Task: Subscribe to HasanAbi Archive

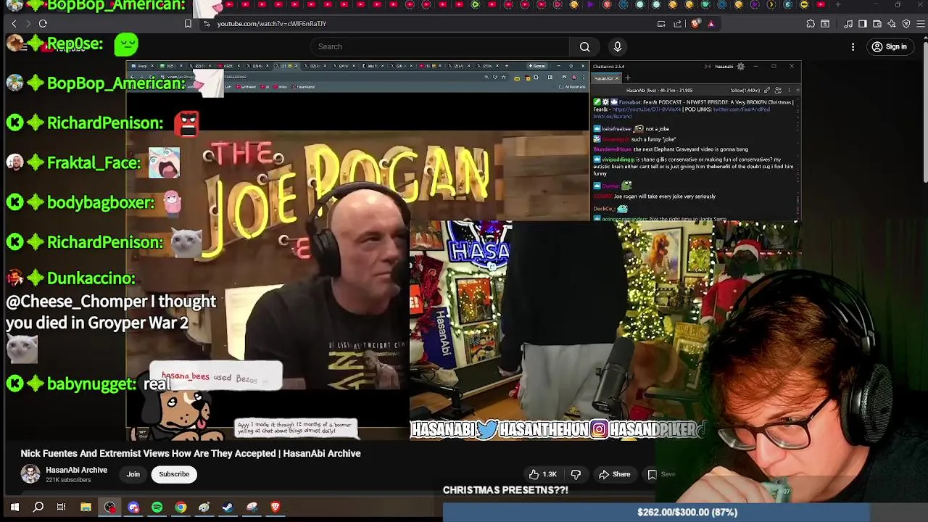Action: (174, 474)
